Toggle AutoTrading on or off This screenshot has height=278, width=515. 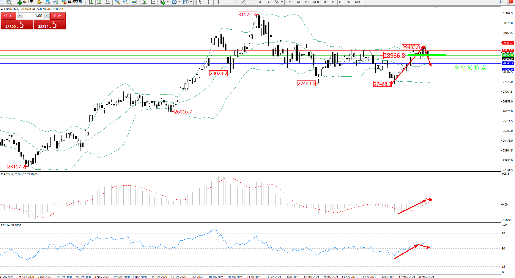(72, 2)
